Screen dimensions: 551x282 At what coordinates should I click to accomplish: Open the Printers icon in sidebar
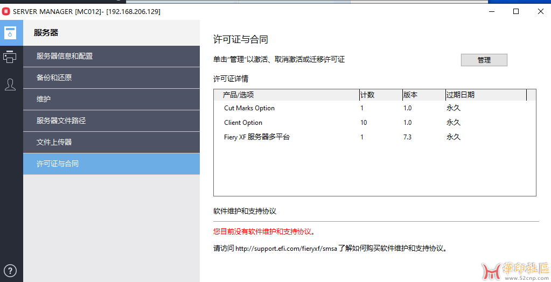coord(10,57)
